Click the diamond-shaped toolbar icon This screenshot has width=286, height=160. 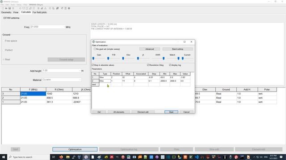point(20,8)
